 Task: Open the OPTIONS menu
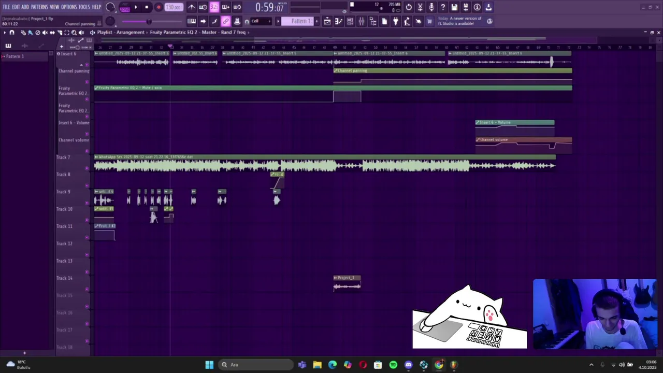(x=69, y=7)
